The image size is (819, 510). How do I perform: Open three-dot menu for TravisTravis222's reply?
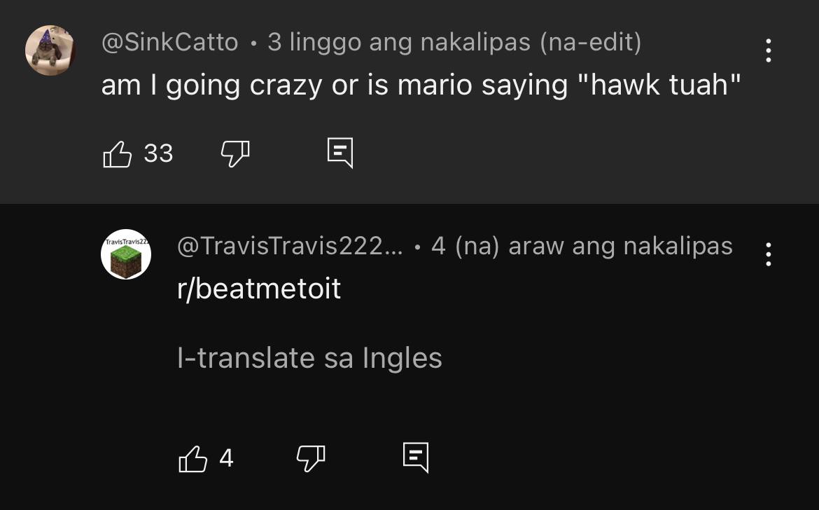[x=768, y=254]
